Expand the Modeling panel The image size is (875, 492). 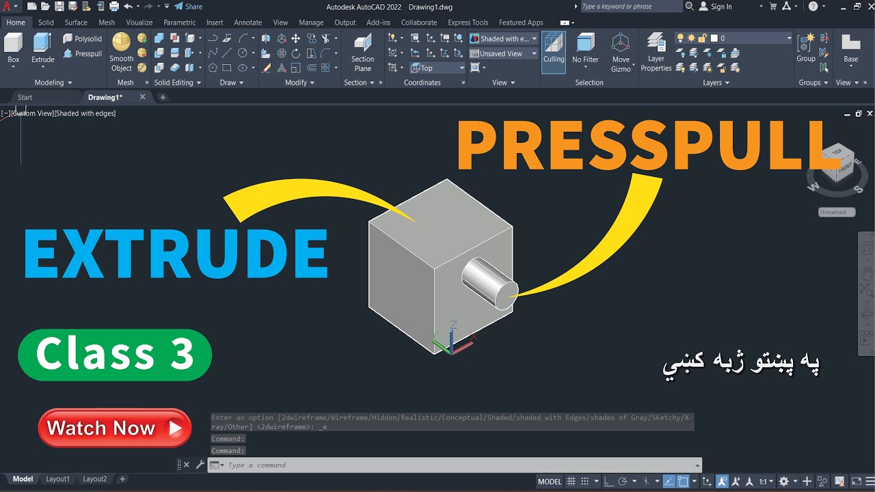coord(52,83)
